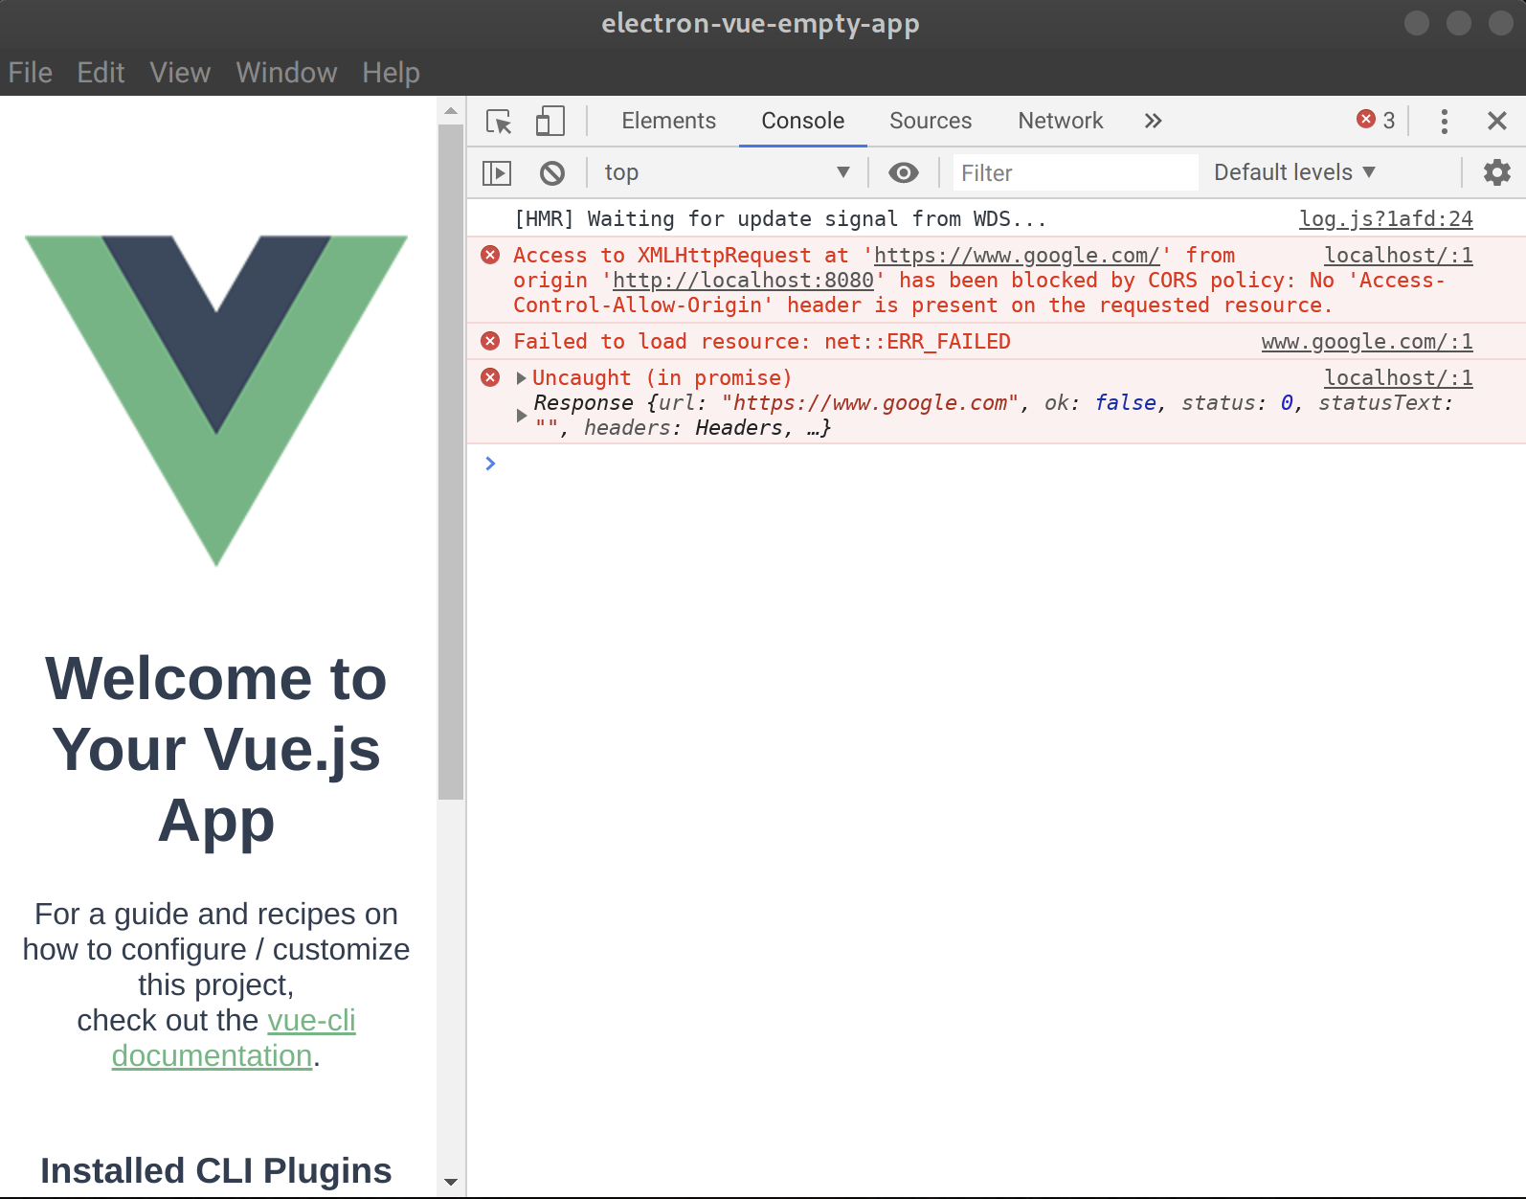Click '[HMR] Waiting for update signal' message

point(780,219)
